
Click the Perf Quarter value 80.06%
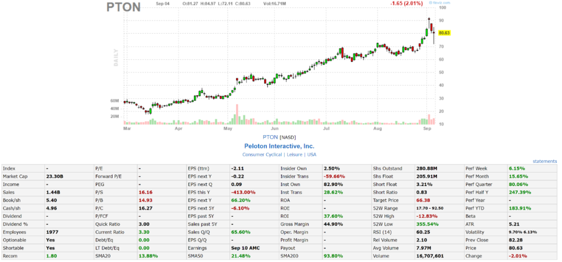[x=518, y=185]
